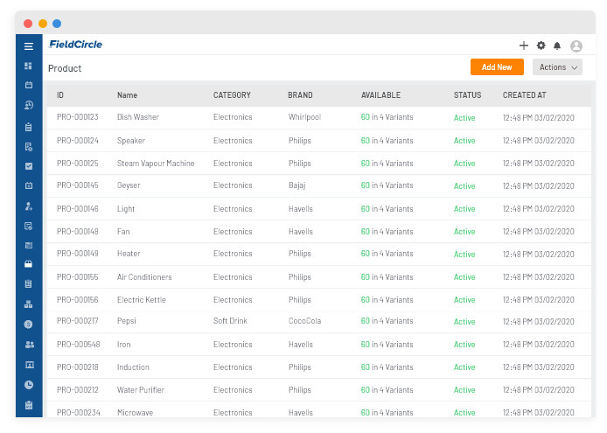Open the checklist clipboard icon in the sidebar
Viewport: 607px width, 433px height.
click(28, 284)
